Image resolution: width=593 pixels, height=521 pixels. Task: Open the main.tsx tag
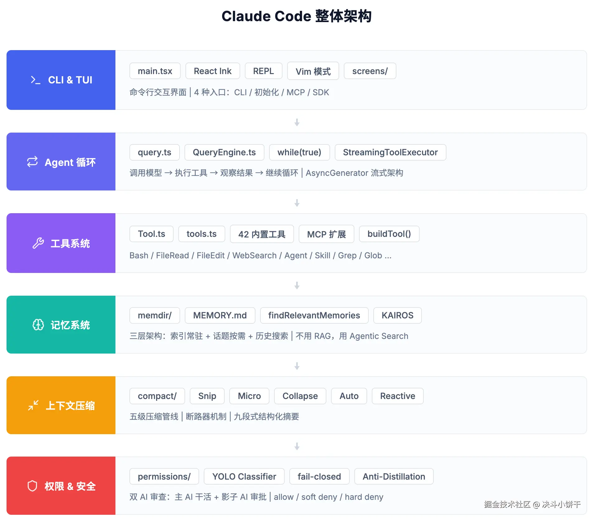click(x=155, y=71)
